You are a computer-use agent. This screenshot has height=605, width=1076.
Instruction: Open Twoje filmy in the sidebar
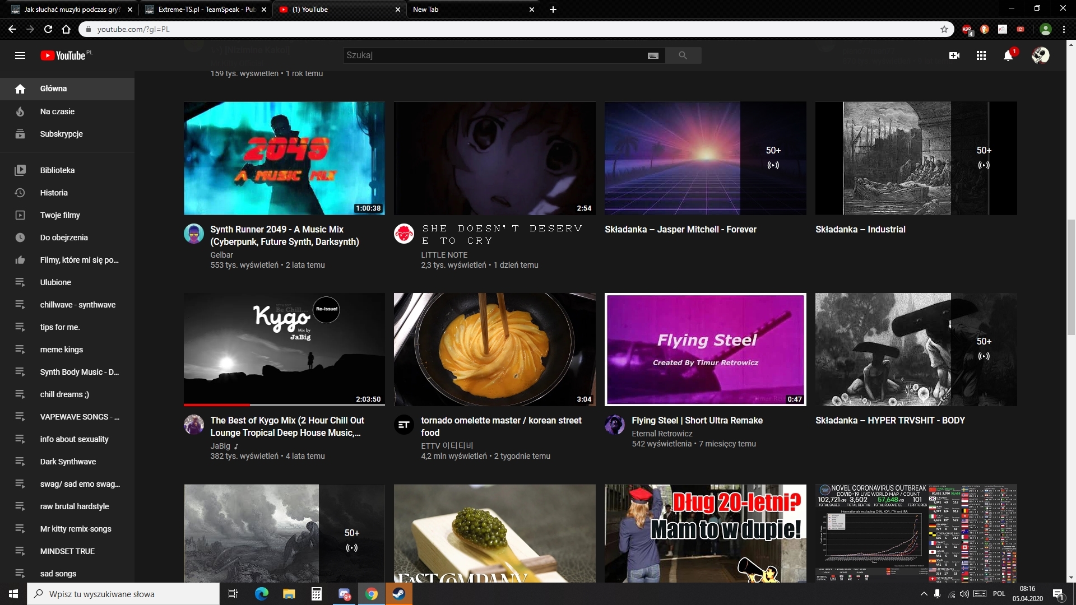pos(67,215)
